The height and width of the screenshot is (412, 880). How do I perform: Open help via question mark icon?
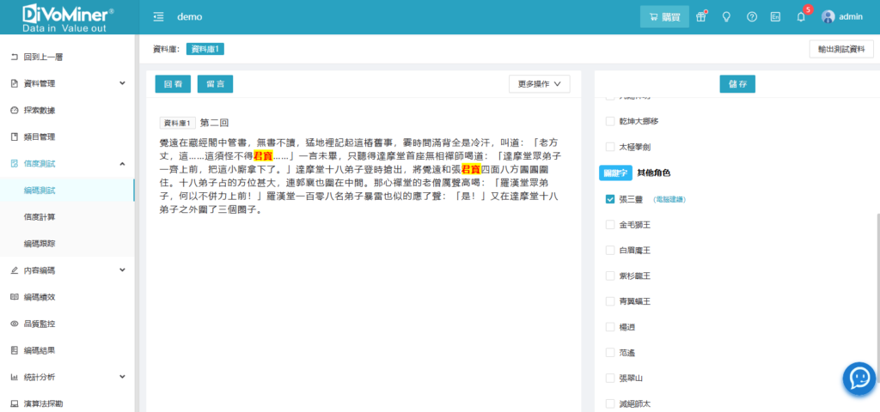[752, 17]
